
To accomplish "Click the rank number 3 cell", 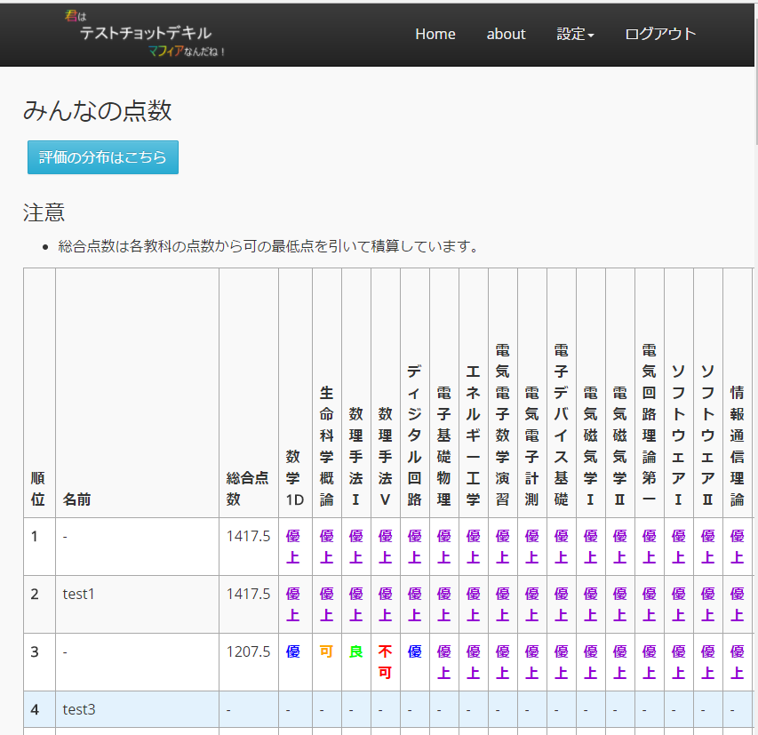I will (39, 662).
